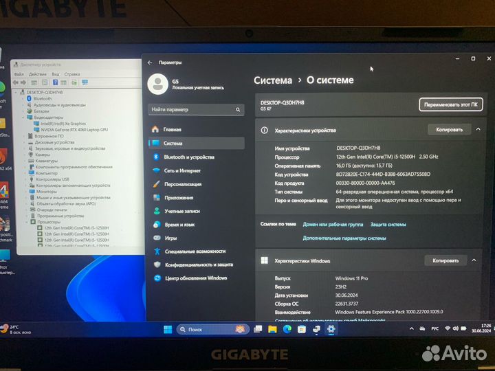Viewport: 495px width, 371px height.
Task: Click Система in the breadcrumb header
Action: 273,80
